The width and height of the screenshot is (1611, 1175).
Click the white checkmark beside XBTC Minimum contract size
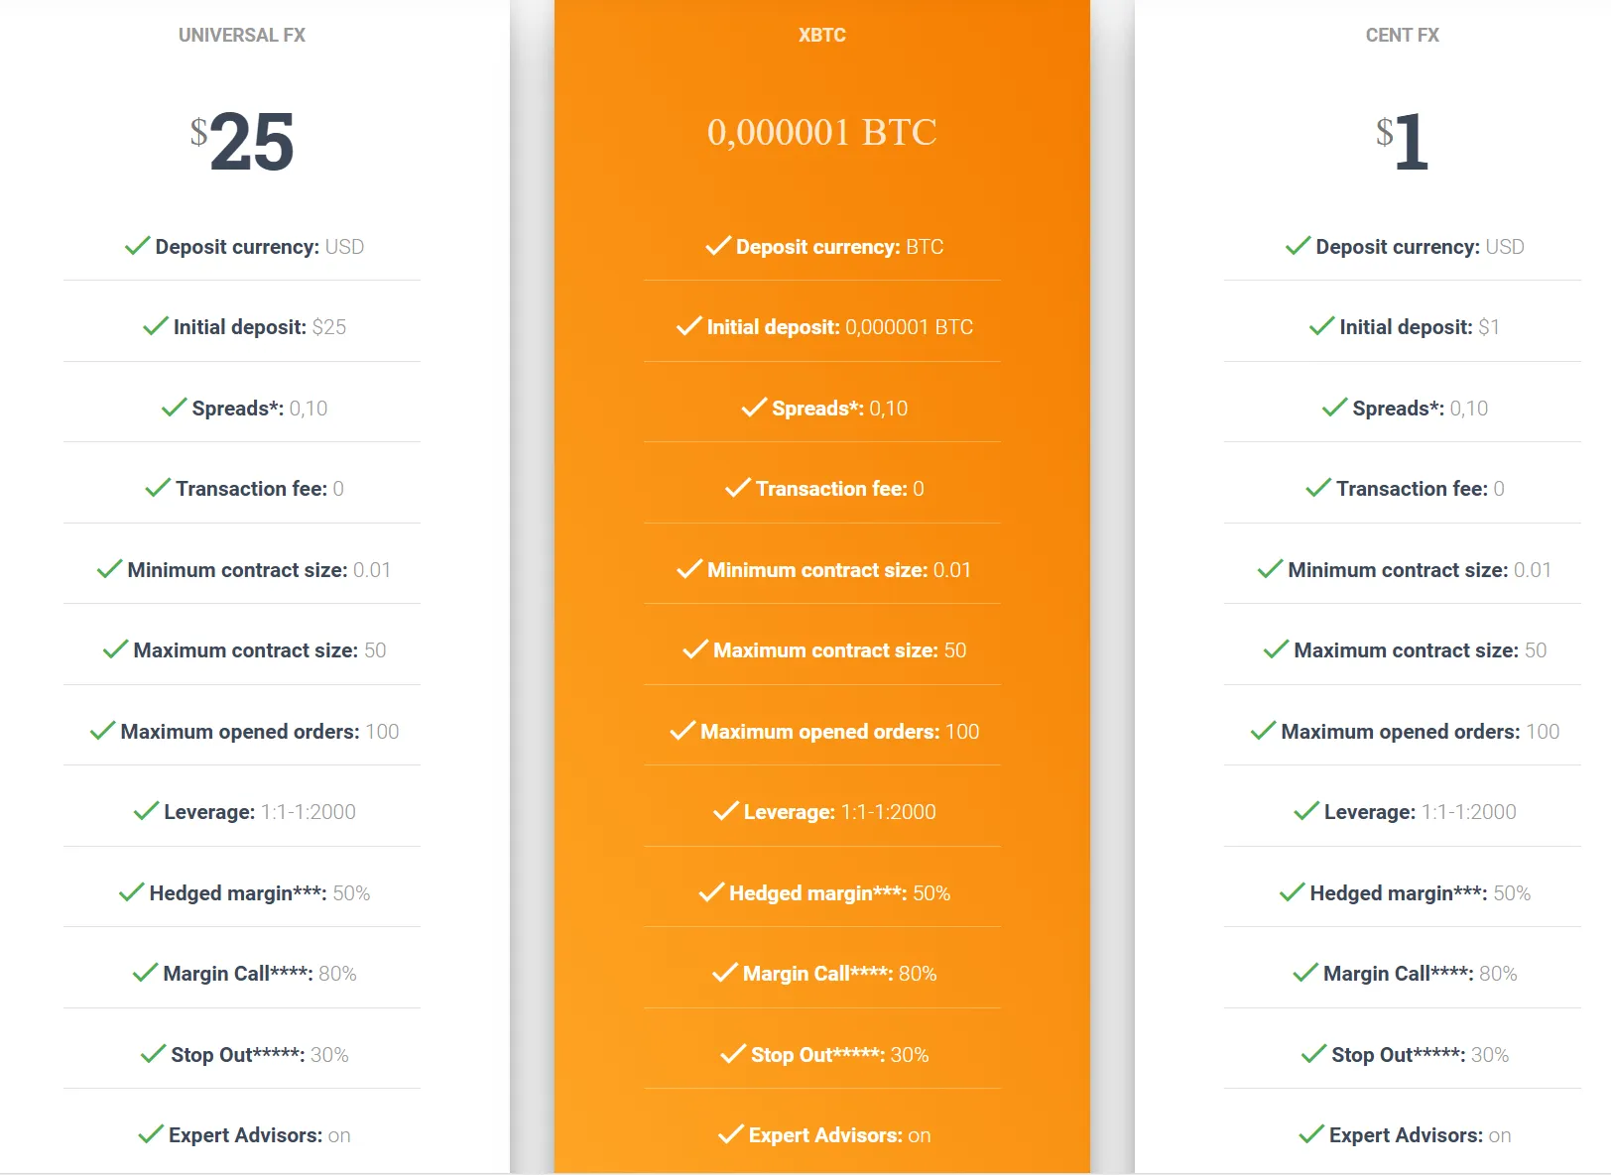[x=690, y=569]
